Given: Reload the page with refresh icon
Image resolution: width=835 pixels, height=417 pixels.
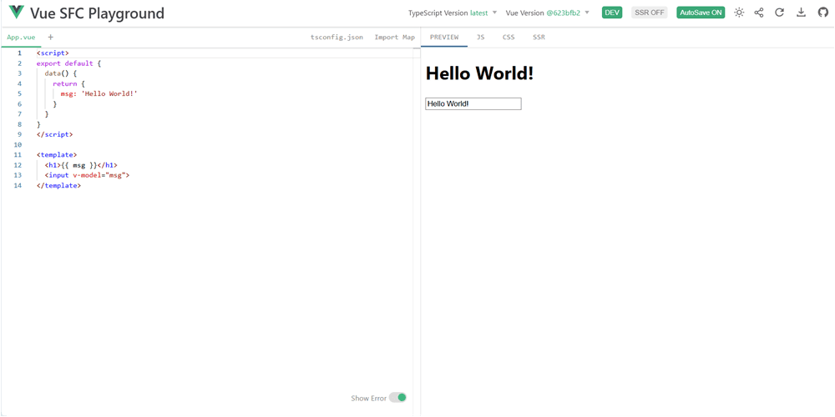Looking at the screenshot, I should (780, 13).
